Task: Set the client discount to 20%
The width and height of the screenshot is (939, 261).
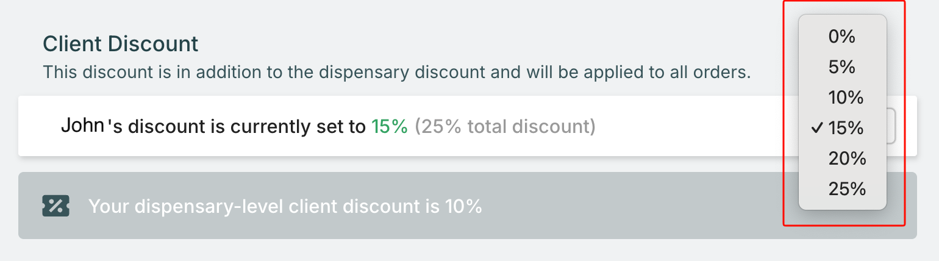Action: tap(847, 159)
